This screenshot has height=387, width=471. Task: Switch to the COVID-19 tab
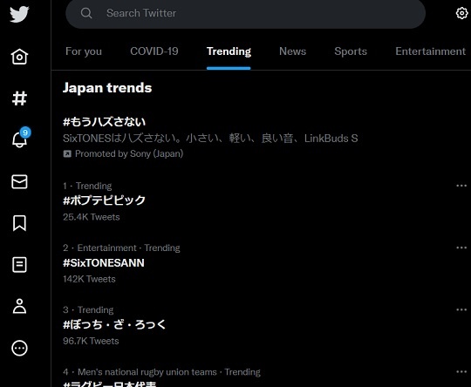click(x=154, y=51)
